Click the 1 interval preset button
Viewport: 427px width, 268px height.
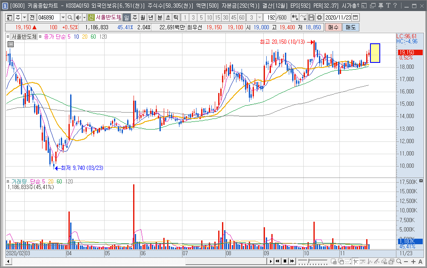pos(185,18)
